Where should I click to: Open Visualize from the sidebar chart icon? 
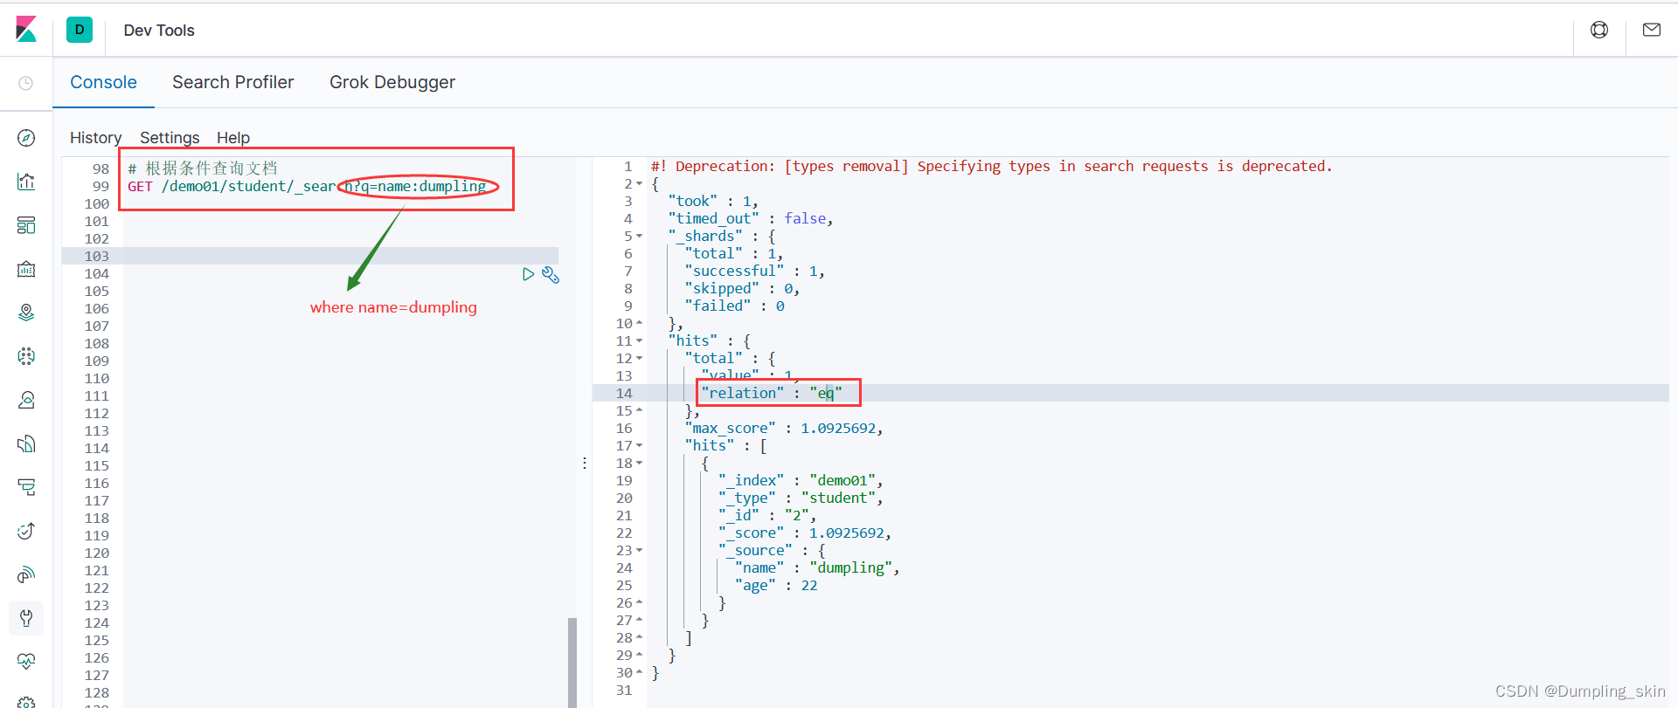point(26,182)
